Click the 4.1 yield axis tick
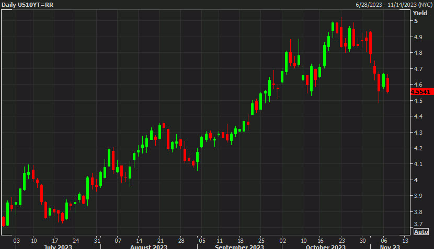 coord(418,164)
